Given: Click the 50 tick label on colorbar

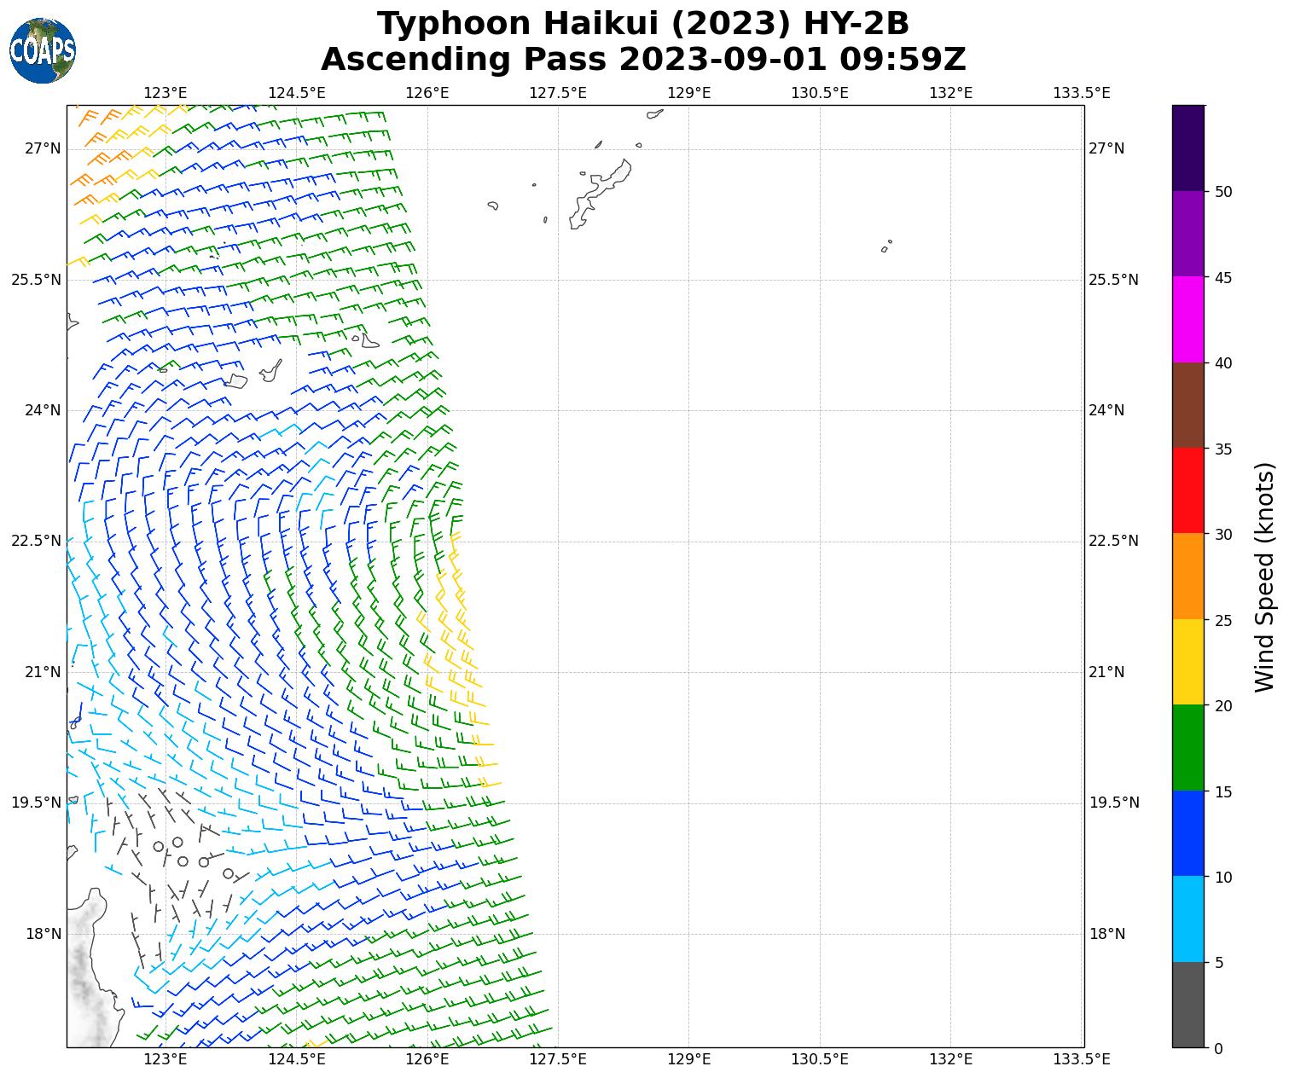Looking at the screenshot, I should tap(1223, 192).
